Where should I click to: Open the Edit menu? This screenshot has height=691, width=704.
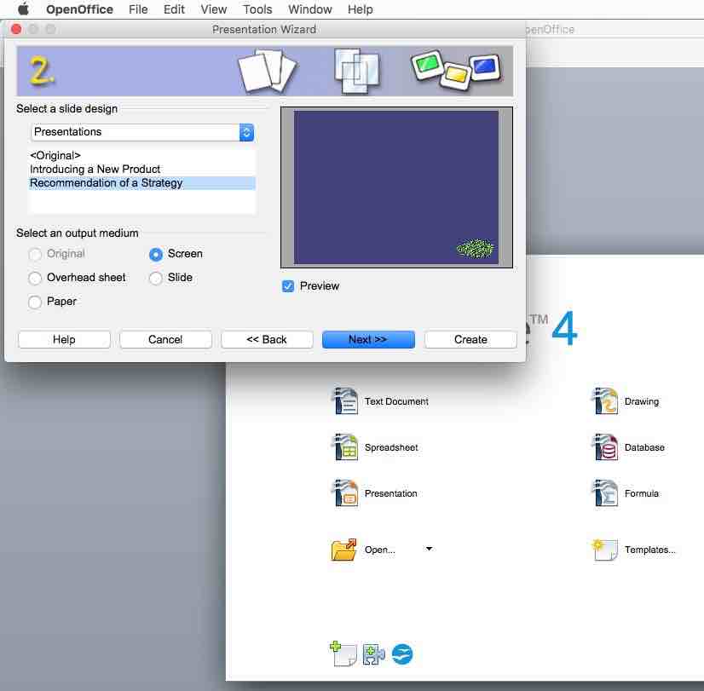pyautogui.click(x=174, y=9)
